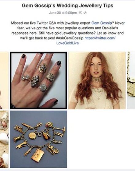Open the gold charm bracelet photo
The image size is (135, 171).
click(38, 139)
